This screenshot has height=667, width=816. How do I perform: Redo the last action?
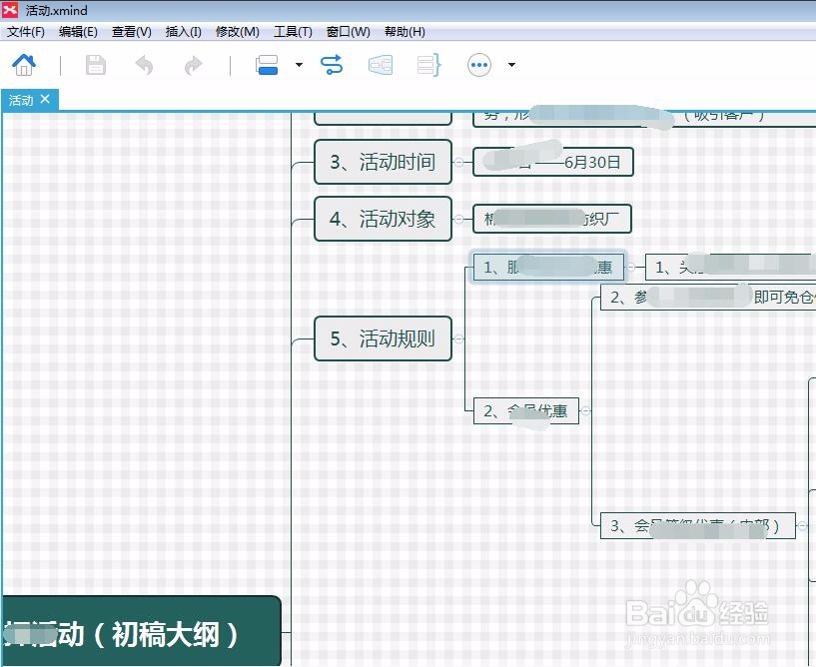pyautogui.click(x=192, y=64)
